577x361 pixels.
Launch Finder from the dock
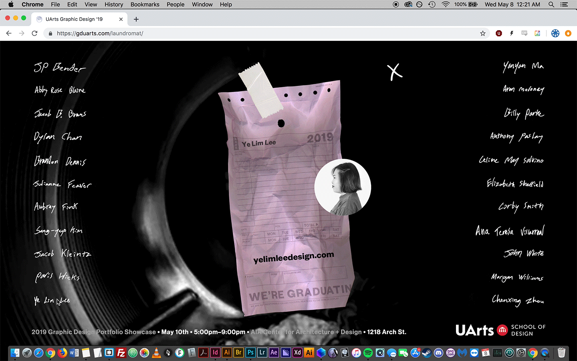click(15, 353)
